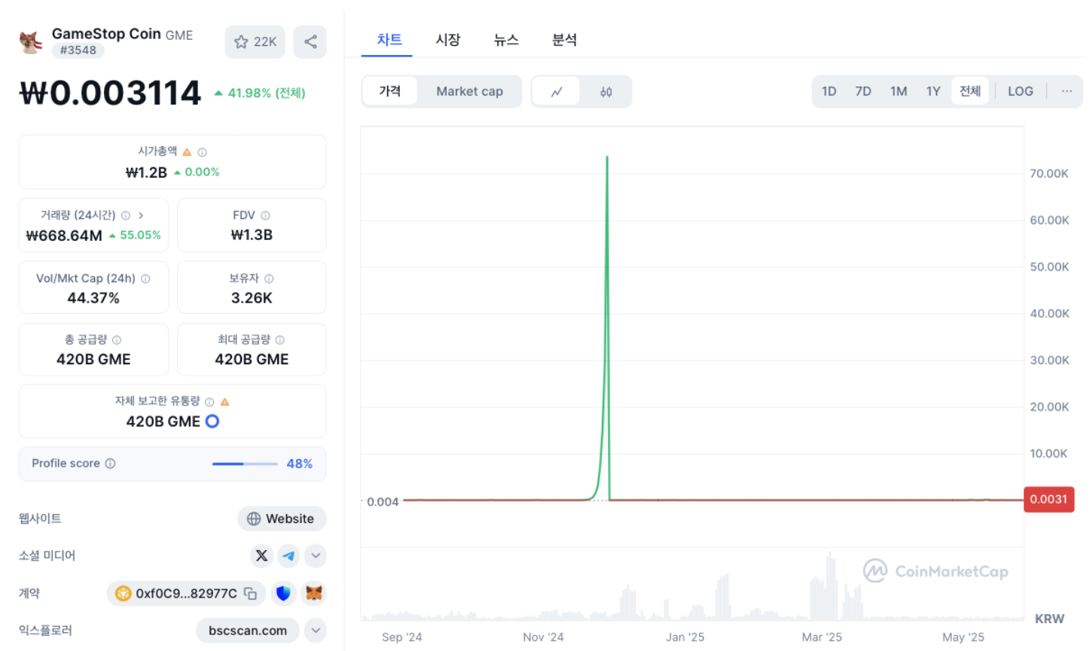
Task: Click the Profile score progress bar
Action: [x=245, y=464]
